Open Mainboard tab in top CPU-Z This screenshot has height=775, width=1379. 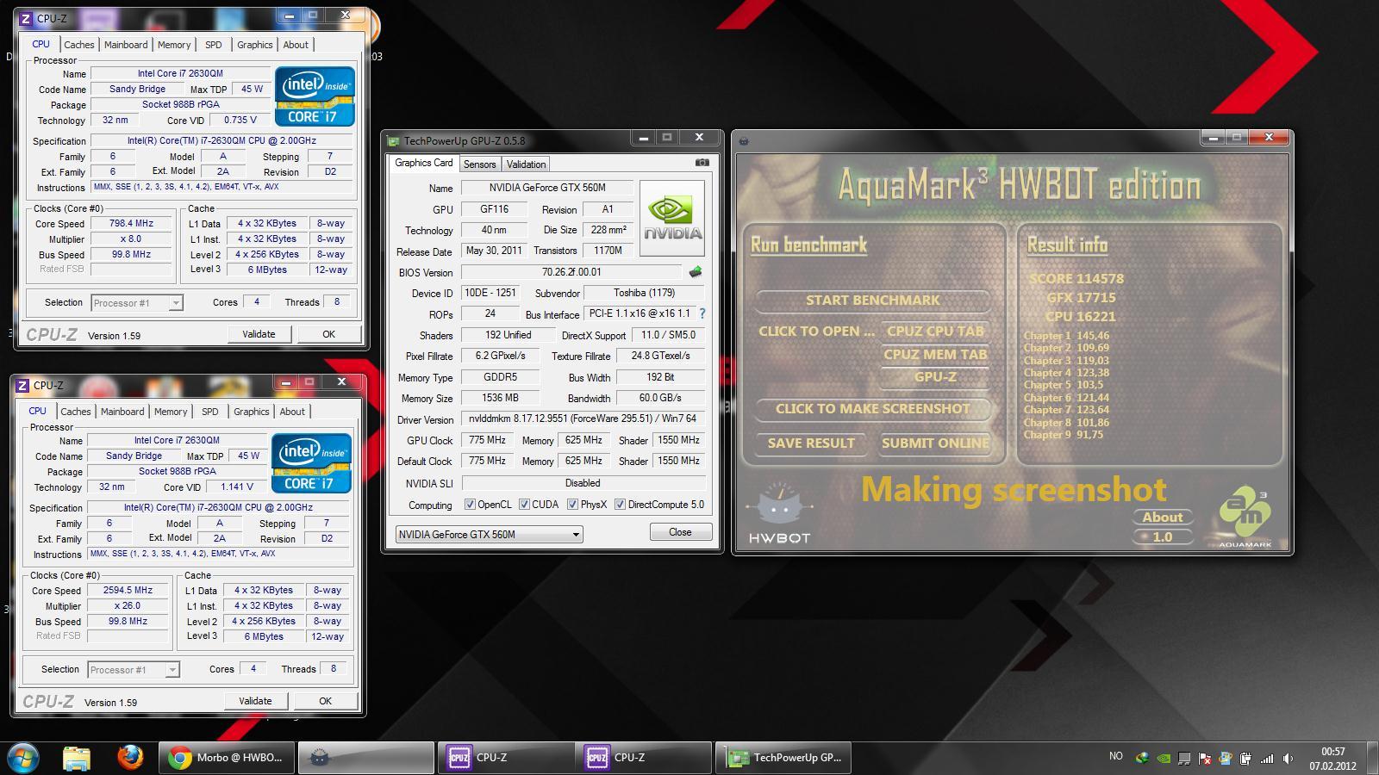[x=126, y=45]
